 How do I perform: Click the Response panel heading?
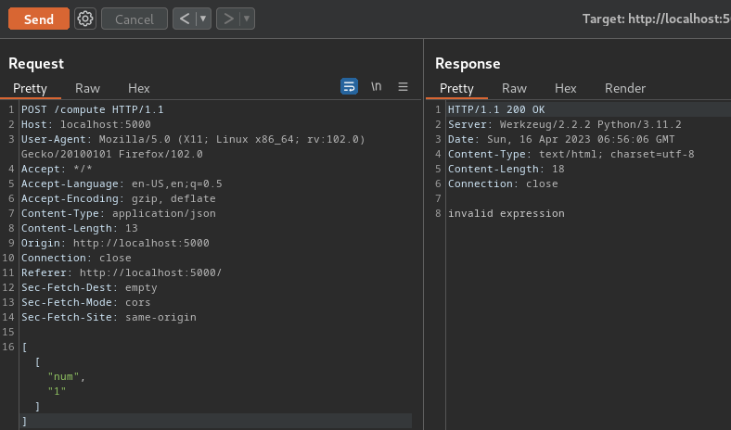click(x=468, y=63)
